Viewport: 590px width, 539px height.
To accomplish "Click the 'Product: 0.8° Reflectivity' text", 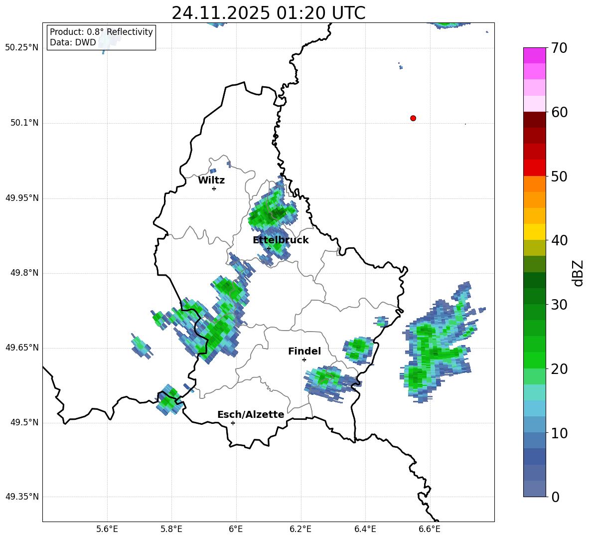I will coord(101,32).
